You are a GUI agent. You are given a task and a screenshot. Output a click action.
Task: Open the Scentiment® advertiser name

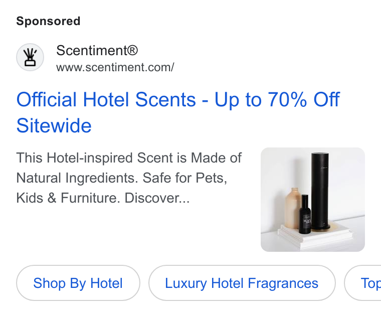[x=97, y=51]
